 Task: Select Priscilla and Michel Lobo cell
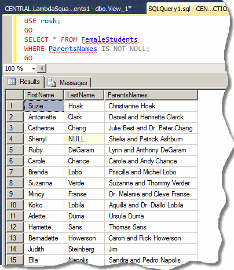click(x=151, y=172)
